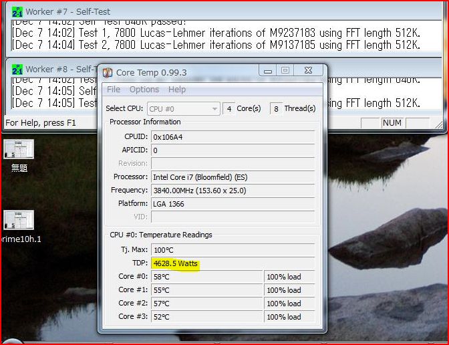Image resolution: width=449 pixels, height=345 pixels.
Task: Click Core #2 temperature 57°C
Action: pos(206,304)
